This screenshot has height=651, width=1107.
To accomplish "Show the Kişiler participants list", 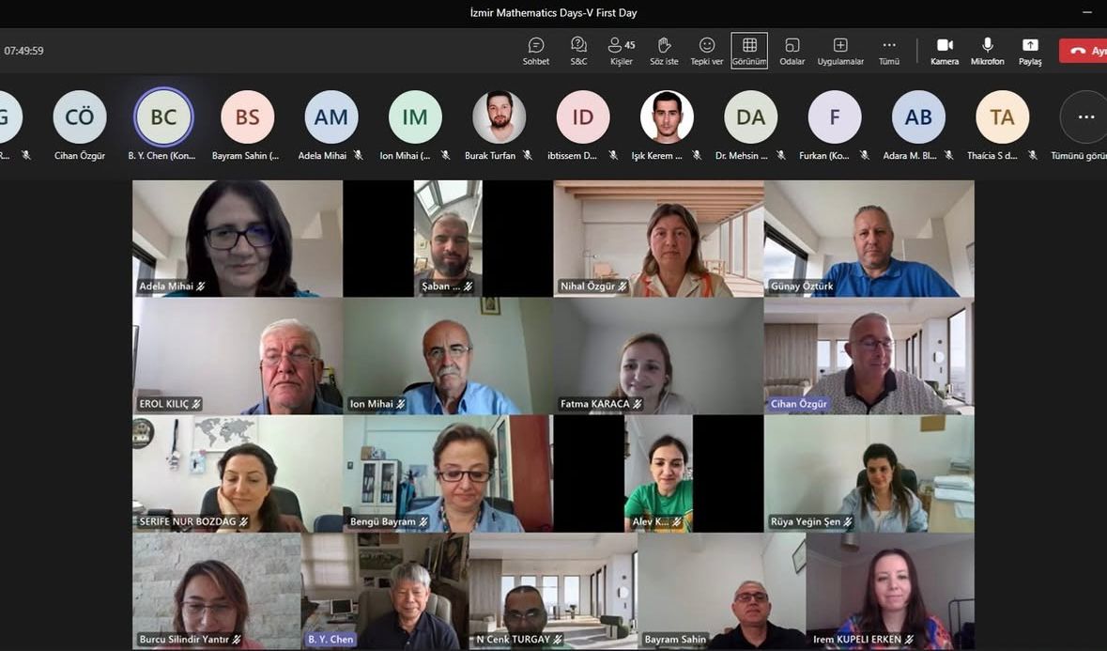I will 621,51.
